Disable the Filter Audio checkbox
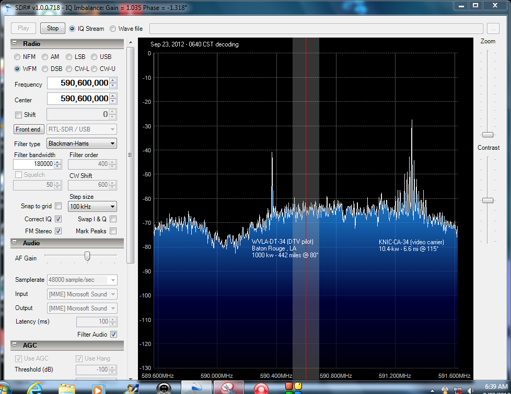This screenshot has width=511, height=394. click(113, 334)
